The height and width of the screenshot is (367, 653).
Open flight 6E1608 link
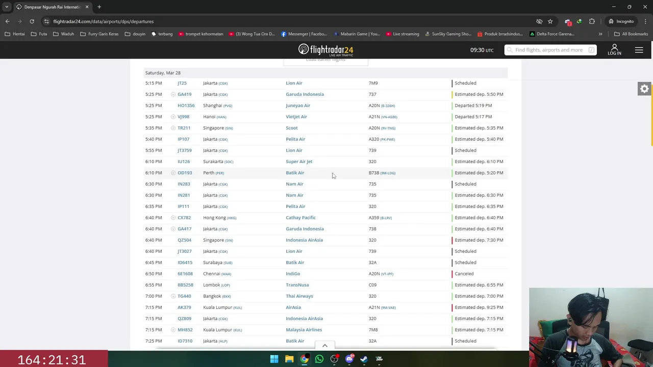pos(185,274)
